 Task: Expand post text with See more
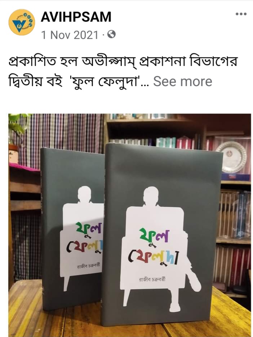[182, 81]
